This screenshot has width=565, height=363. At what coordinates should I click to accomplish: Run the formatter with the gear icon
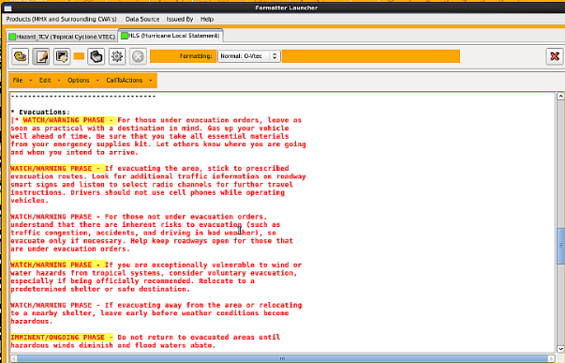[x=117, y=56]
